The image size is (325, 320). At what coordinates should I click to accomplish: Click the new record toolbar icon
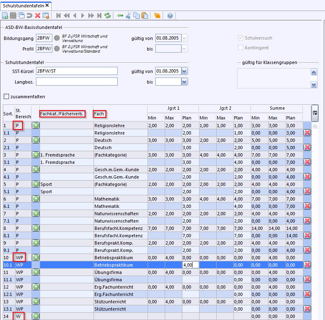coord(5,16)
